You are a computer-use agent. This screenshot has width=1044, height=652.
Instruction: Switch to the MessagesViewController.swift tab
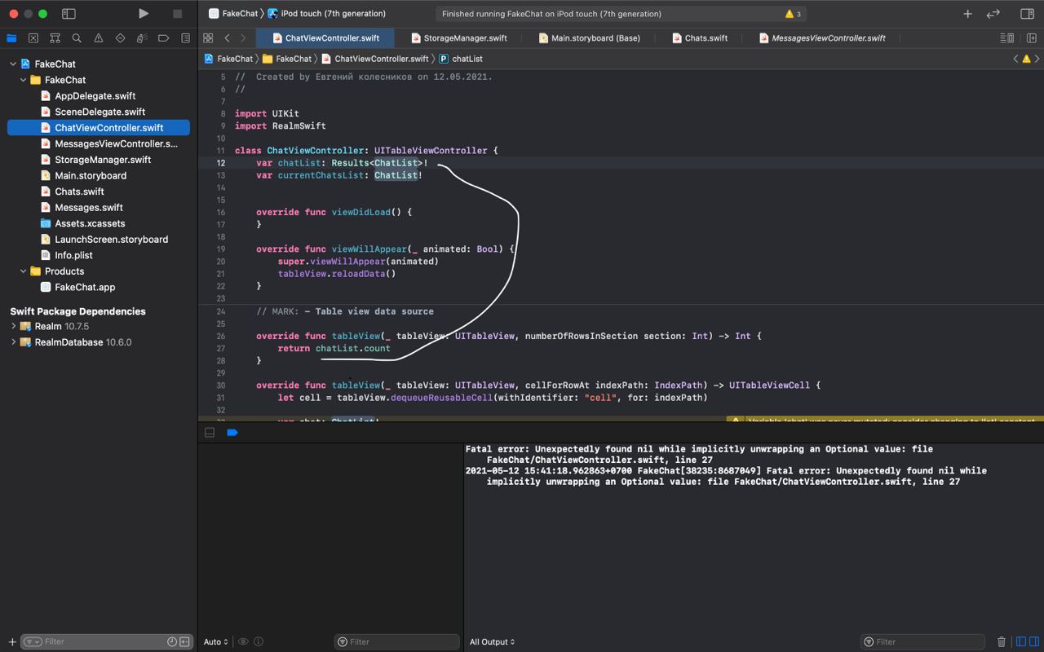pyautogui.click(x=822, y=38)
